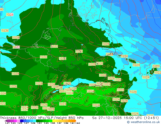Select the legend value 131
Viewport: 161px width, 124px height.
pos(39,123)
